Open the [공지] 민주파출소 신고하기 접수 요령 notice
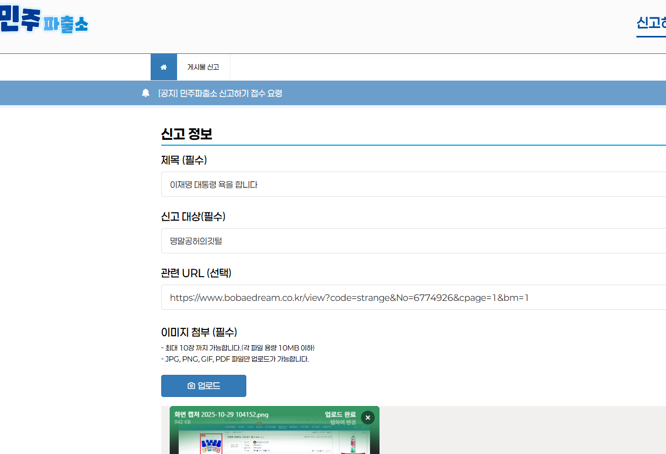The width and height of the screenshot is (666, 454). tap(220, 93)
